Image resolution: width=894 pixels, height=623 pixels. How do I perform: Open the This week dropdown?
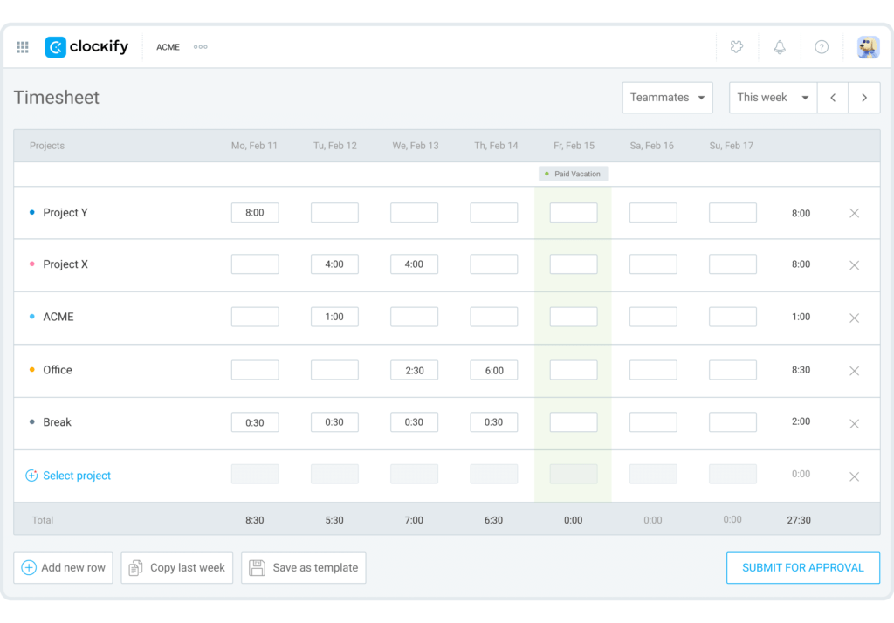[x=772, y=97]
